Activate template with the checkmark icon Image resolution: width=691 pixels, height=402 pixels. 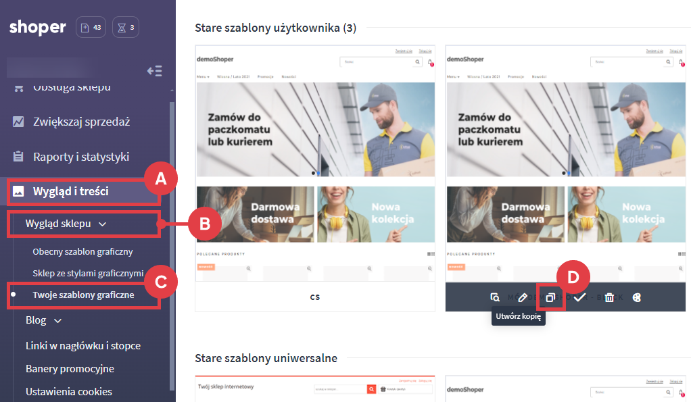coord(579,298)
